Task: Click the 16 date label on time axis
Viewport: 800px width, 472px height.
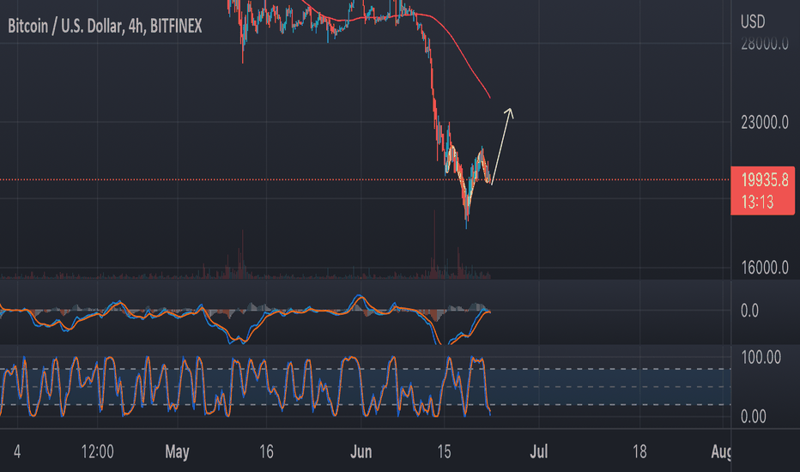Action: pyautogui.click(x=266, y=451)
